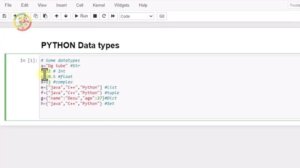Place cursor on the a="Dg tube" line
The width and height of the screenshot is (300, 168).
(x=60, y=66)
